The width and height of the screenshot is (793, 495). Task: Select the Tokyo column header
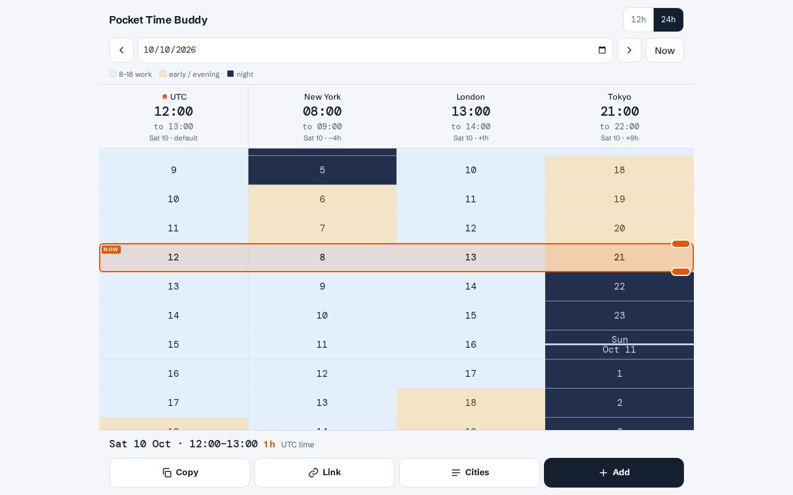pos(620,116)
